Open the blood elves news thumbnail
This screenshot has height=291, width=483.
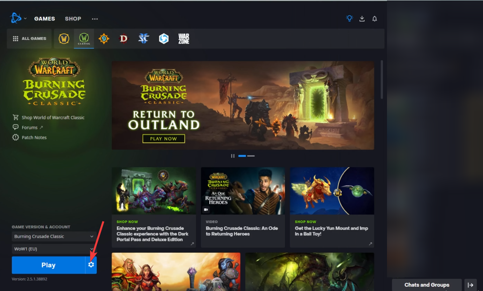176,272
